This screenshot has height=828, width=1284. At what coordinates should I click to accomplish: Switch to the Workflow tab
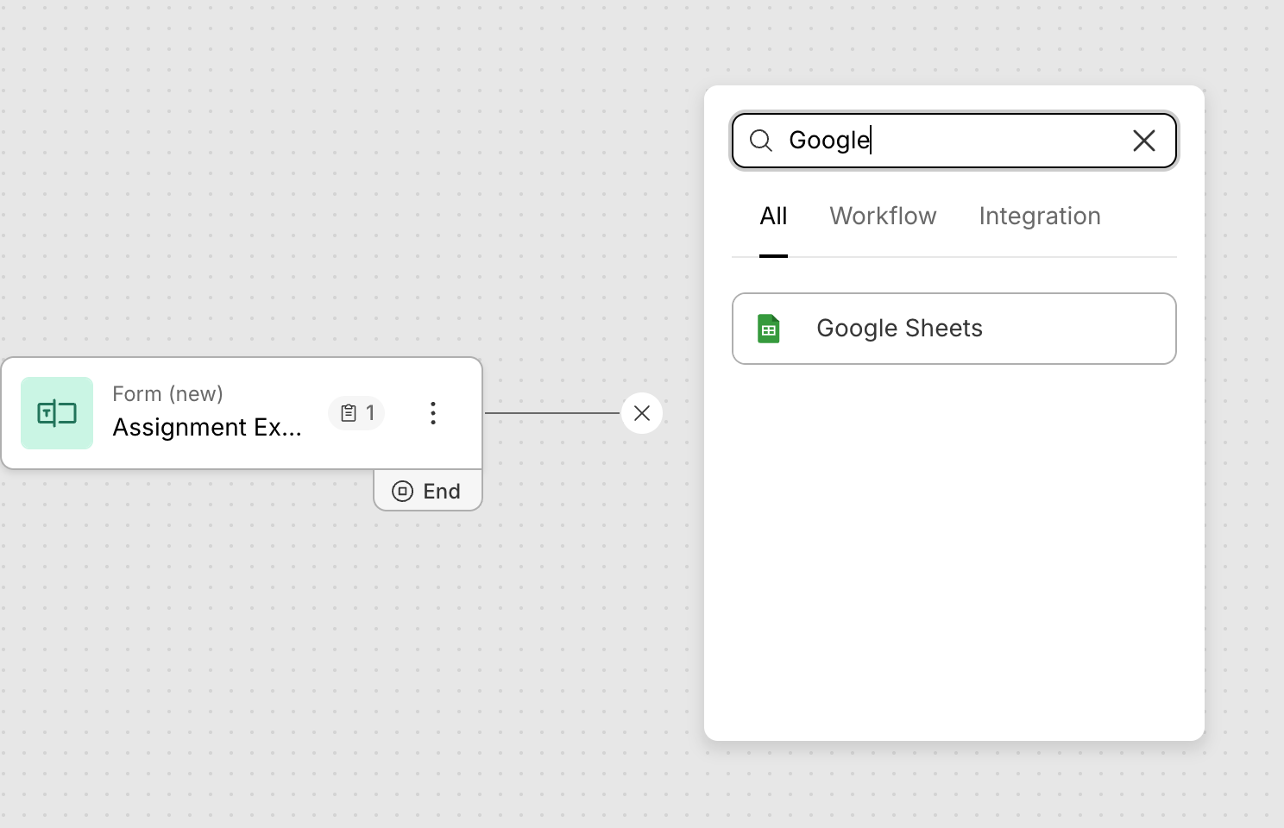[883, 216]
